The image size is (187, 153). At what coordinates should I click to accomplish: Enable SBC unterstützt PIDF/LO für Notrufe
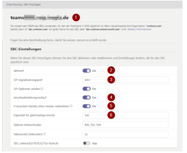click(x=86, y=143)
